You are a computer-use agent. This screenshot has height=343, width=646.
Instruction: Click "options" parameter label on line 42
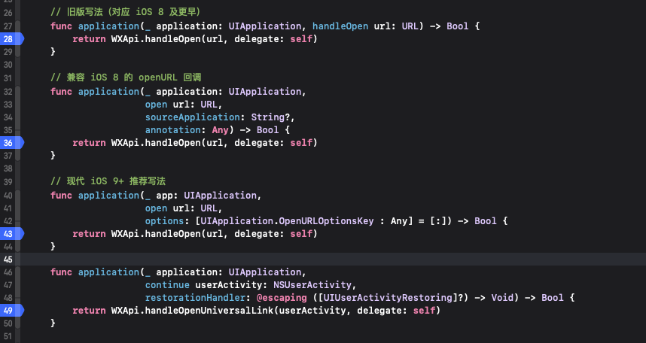164,221
